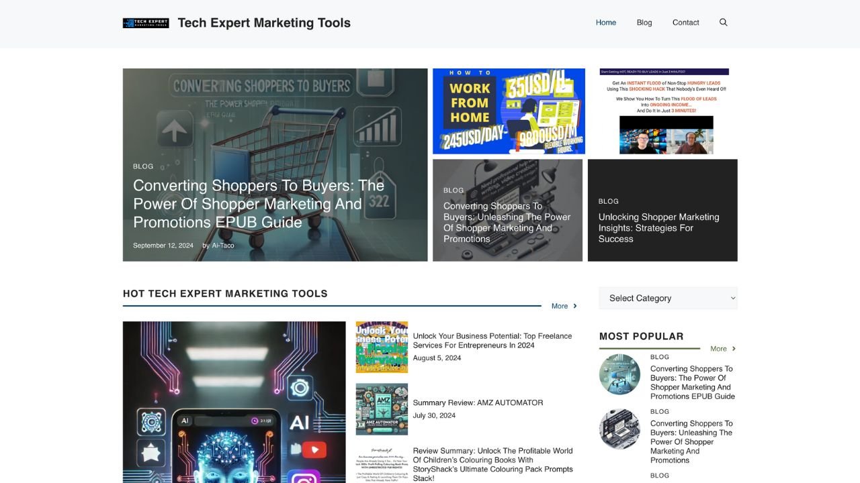
Task: Click BLOG label above Unlocking Shopper Marketing Insights
Action: [x=609, y=201]
